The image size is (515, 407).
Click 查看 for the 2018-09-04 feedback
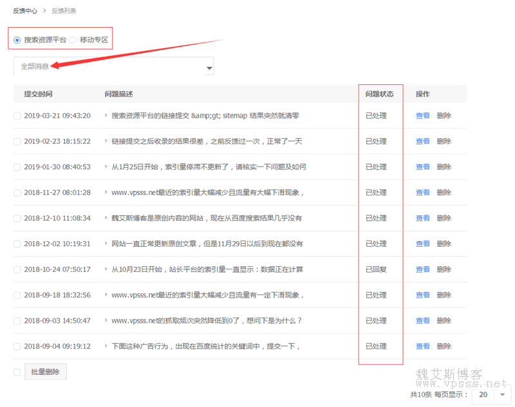(423, 347)
